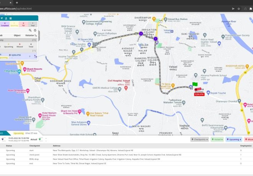The width and height of the screenshot is (253, 176).
Task: Select the grid view icon in panel header
Action: coord(10,18)
